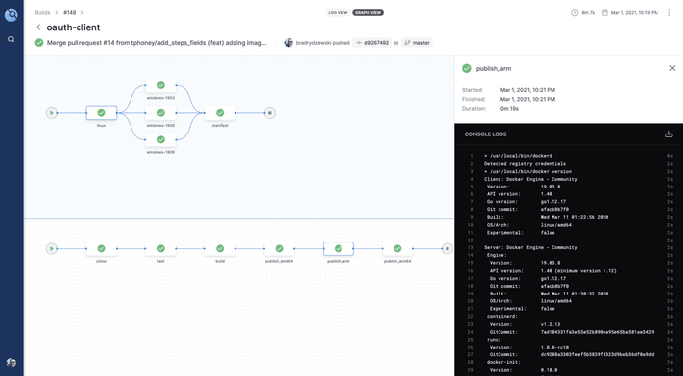Open the user avatar in the sidebar
The height and width of the screenshot is (376, 683).
click(12, 362)
